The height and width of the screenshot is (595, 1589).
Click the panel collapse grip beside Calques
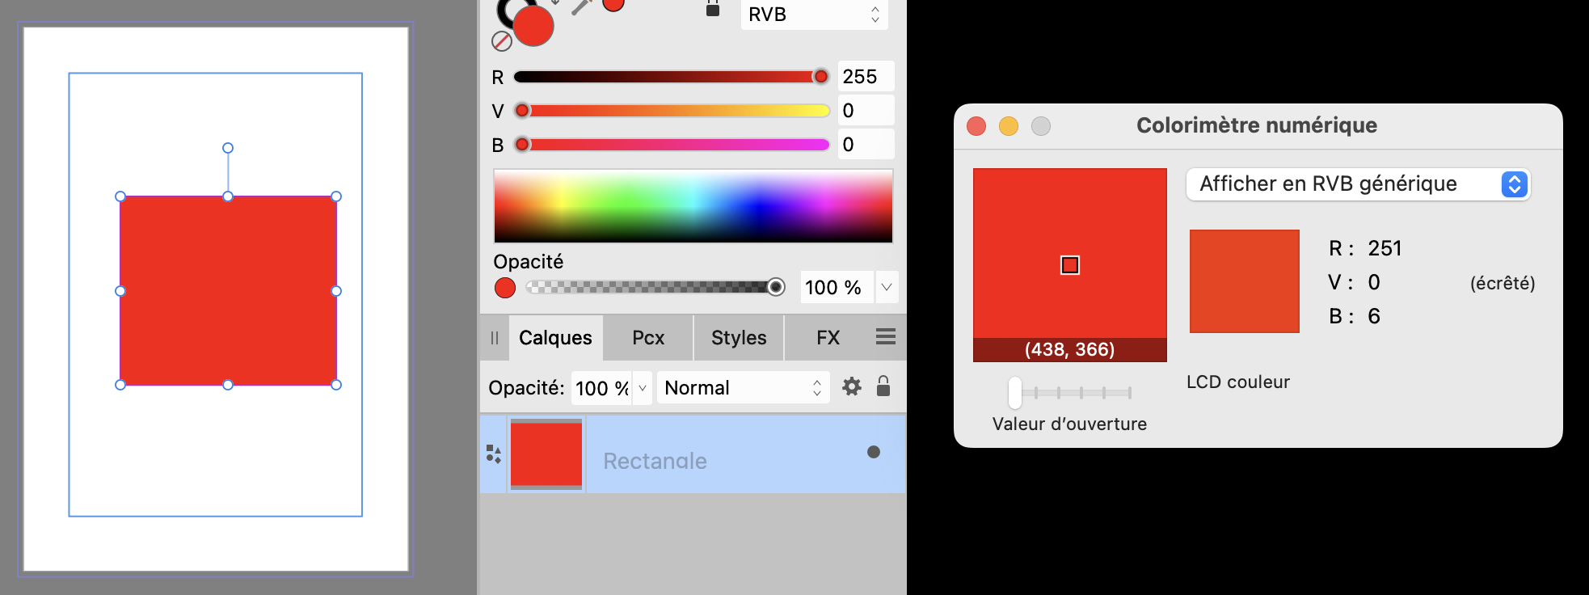(x=495, y=338)
